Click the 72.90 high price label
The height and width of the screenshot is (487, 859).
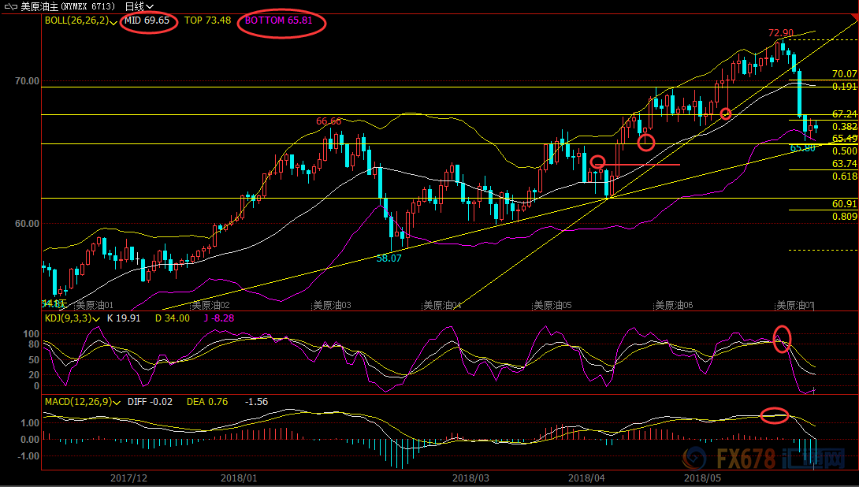(x=781, y=33)
